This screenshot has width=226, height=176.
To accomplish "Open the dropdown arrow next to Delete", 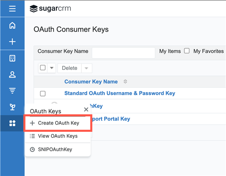I will click(86, 68).
